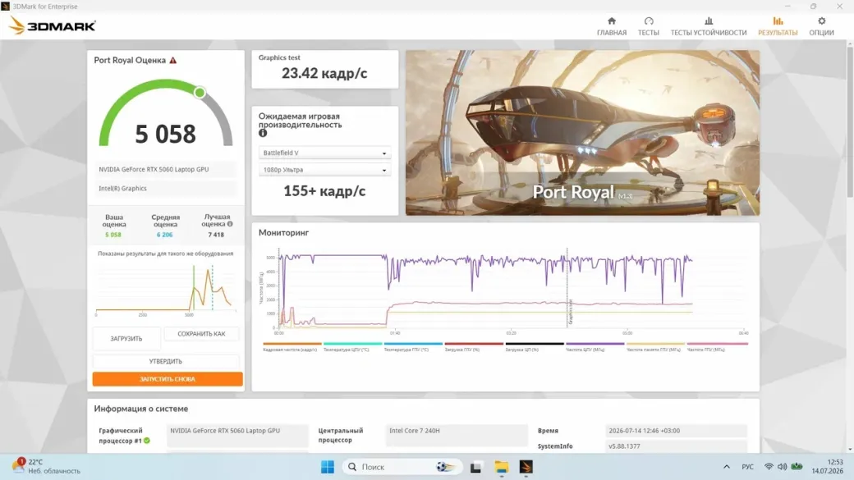Click the page vertical scrollbar
This screenshot has width=854, height=480.
coord(850,122)
